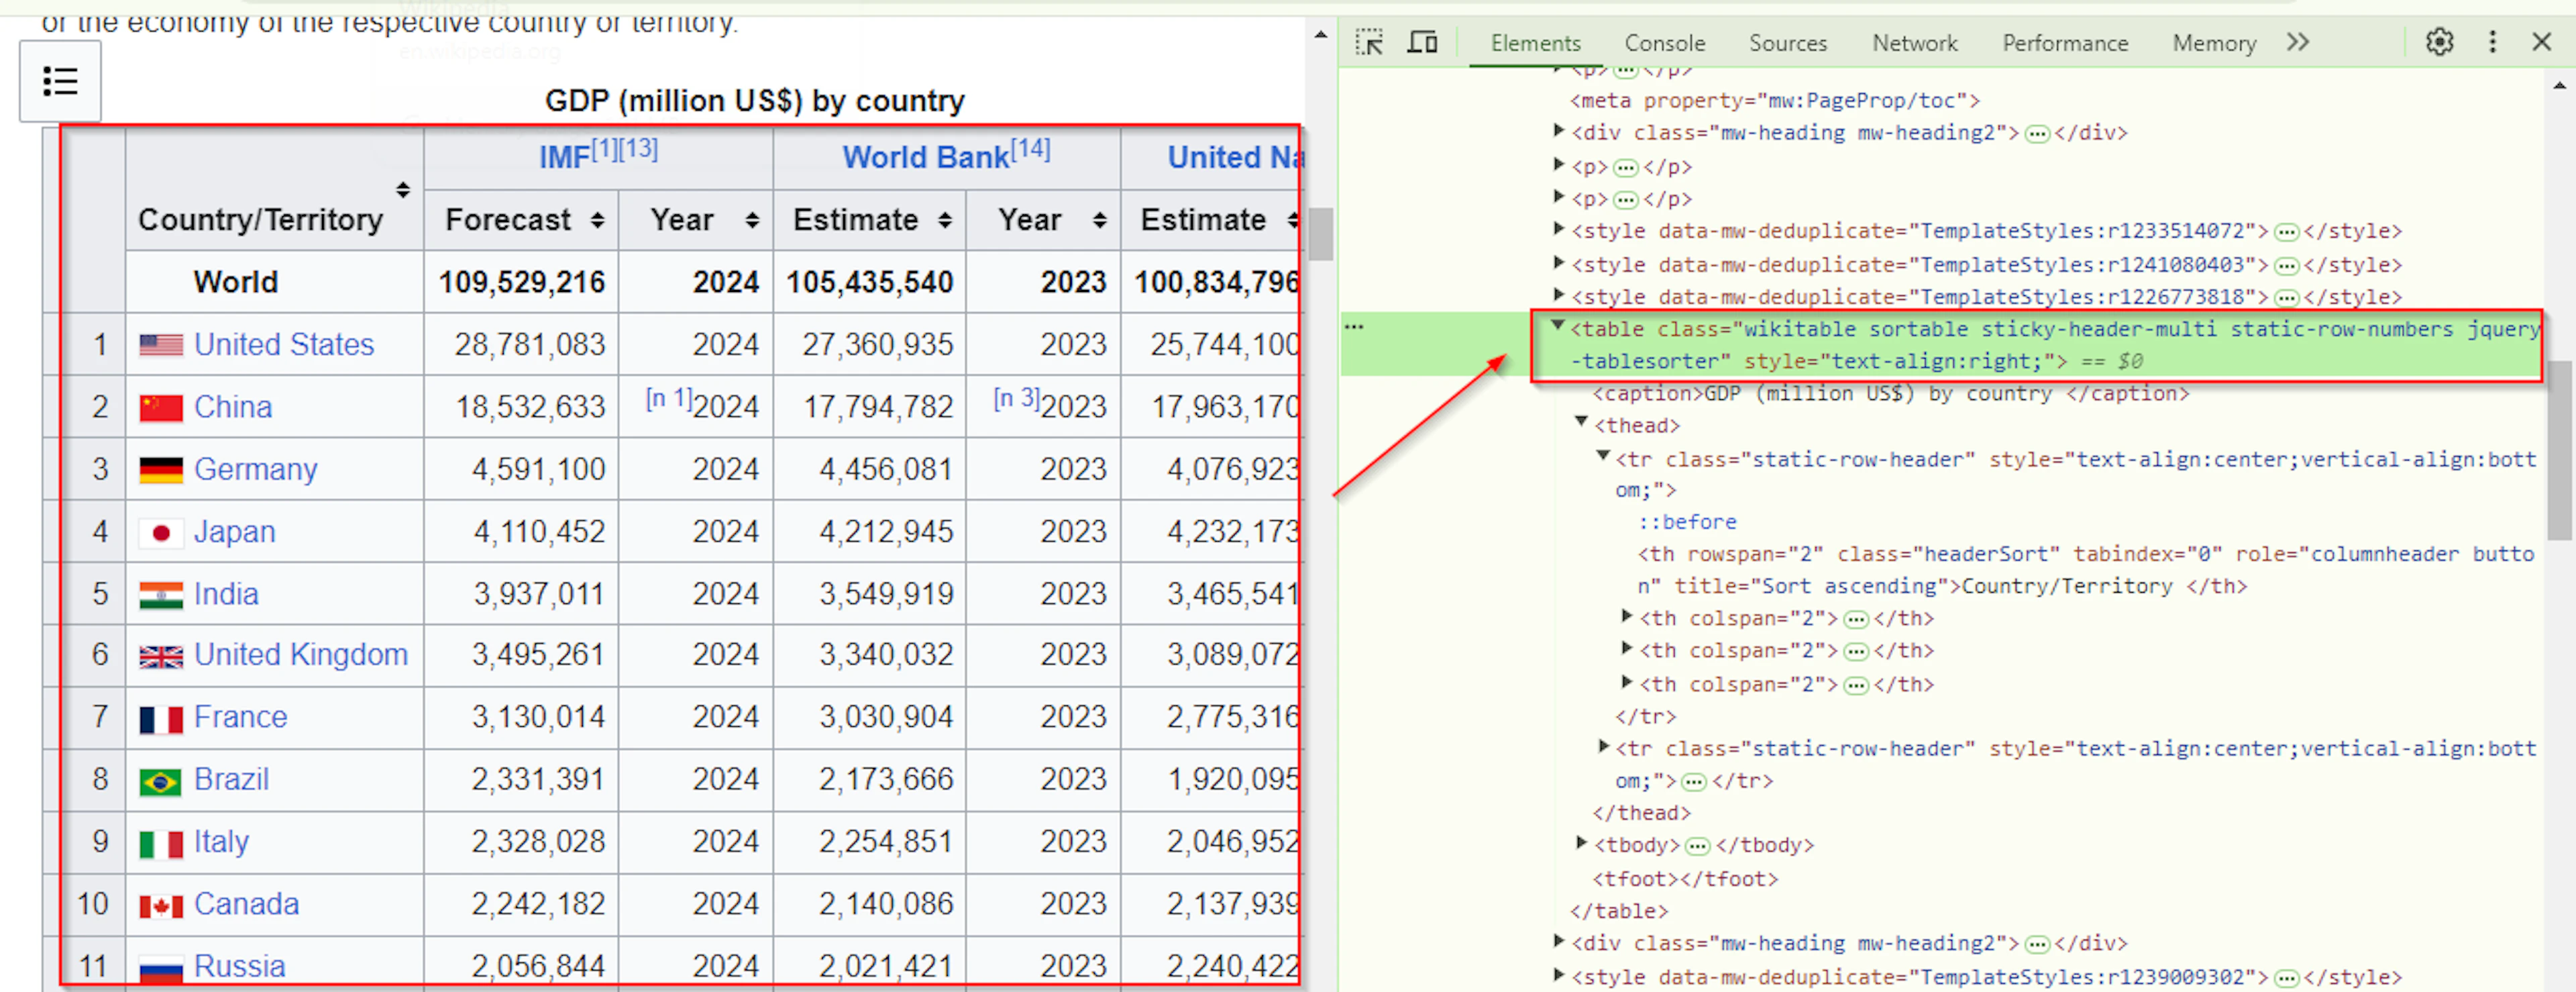The height and width of the screenshot is (992, 2576).
Task: Collapse the selected table element node
Action: point(1557,326)
